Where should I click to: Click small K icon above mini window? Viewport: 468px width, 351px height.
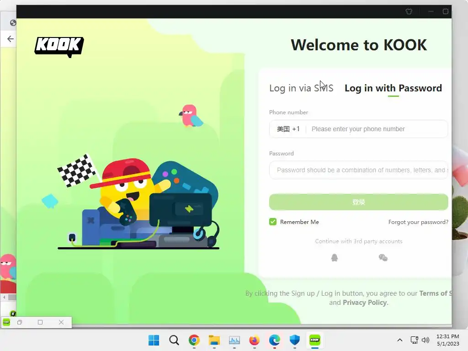pyautogui.click(x=13, y=314)
